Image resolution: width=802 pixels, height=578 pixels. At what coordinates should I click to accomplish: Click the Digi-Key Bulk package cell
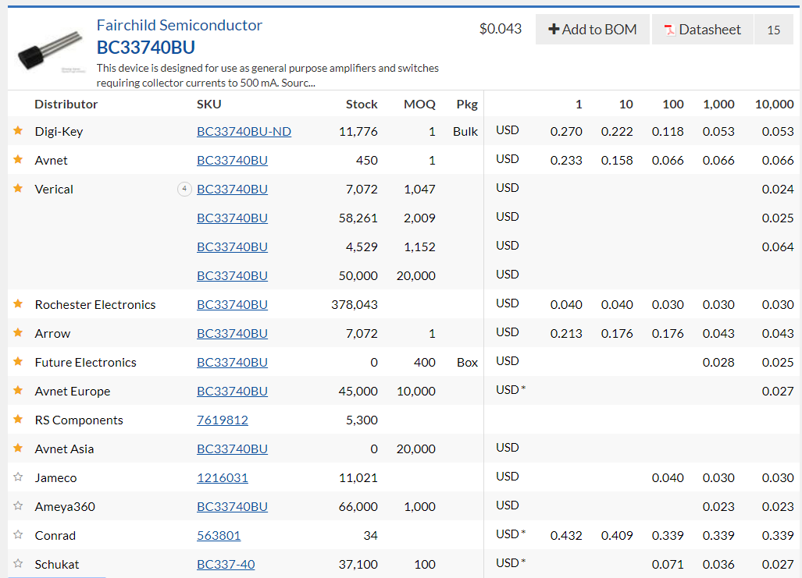coord(465,131)
